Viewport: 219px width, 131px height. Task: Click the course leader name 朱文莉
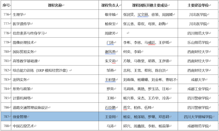click(x=110, y=61)
